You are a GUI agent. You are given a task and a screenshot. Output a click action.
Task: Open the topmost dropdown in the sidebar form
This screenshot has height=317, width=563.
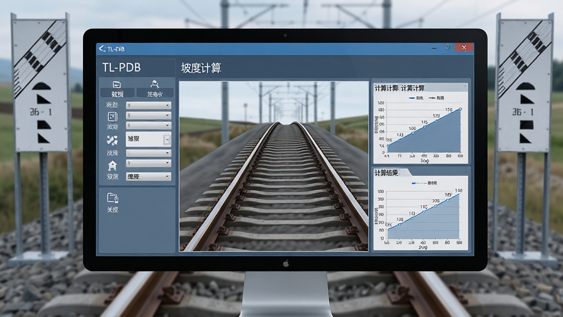pos(148,105)
